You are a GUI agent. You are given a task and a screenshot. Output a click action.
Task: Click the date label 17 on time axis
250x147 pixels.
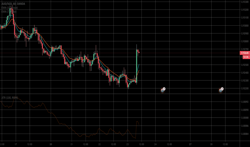(16, 144)
